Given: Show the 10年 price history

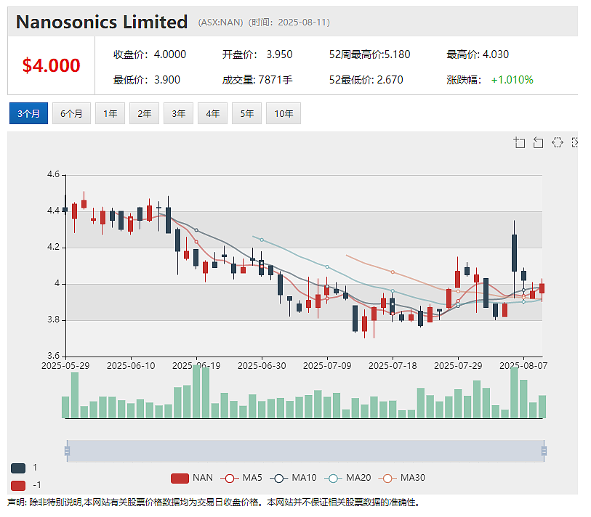Looking at the screenshot, I should (284, 113).
